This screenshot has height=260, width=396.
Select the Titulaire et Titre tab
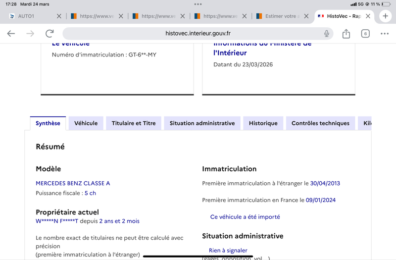(x=134, y=123)
